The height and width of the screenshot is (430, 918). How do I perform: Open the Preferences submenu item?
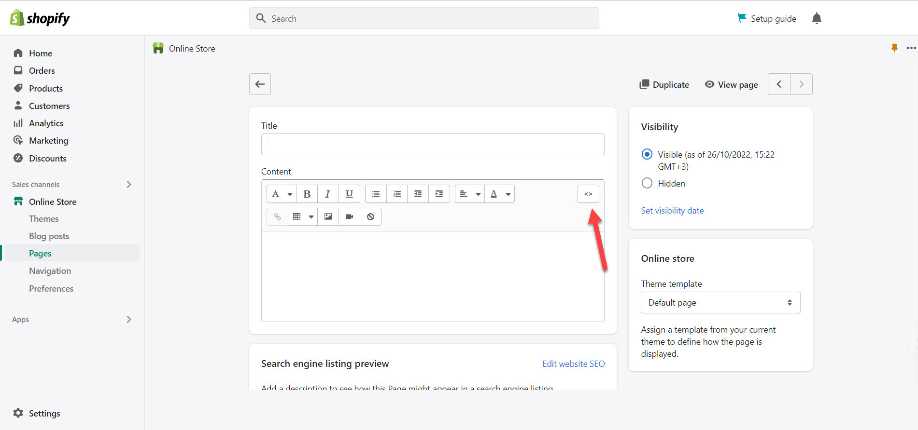(51, 288)
